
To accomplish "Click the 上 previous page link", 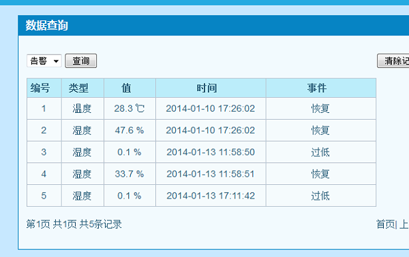I will pos(404,224).
